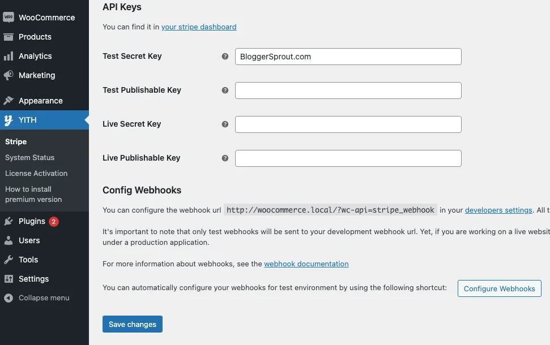Collapse the admin sidebar menu label

[44, 297]
